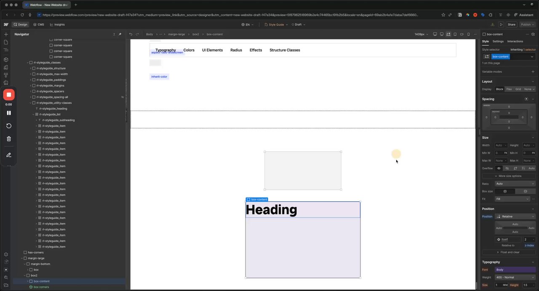Expand rl-styleguide_structure in Navigator
The image size is (539, 291).
pos(31,68)
